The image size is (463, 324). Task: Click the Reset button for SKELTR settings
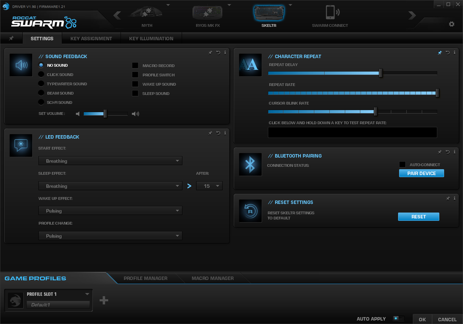[x=419, y=217]
